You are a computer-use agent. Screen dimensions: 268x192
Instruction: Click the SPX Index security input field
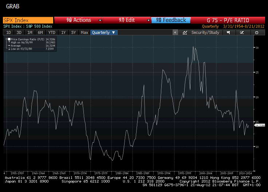click(28, 20)
